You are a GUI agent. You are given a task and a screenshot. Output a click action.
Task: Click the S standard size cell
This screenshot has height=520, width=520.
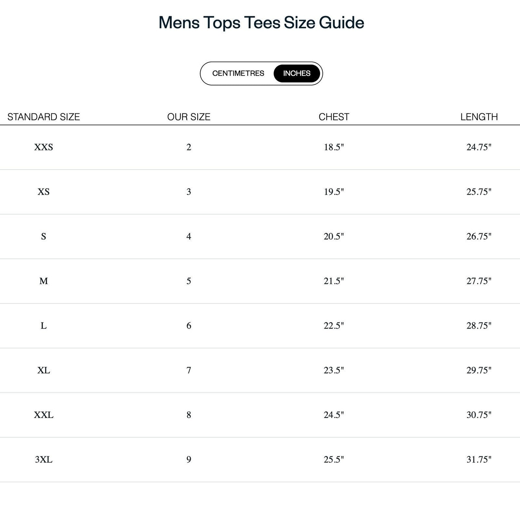coord(44,237)
